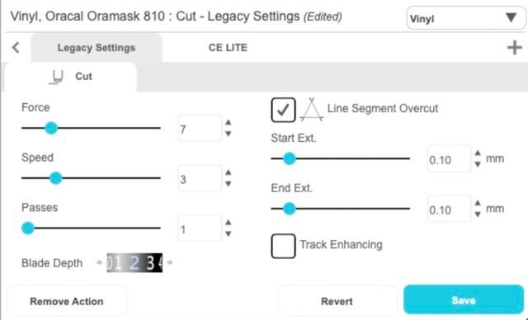Screen dimensions: 528x320
Task: Decrease End Ext. value with down arrow
Action: tap(478, 214)
